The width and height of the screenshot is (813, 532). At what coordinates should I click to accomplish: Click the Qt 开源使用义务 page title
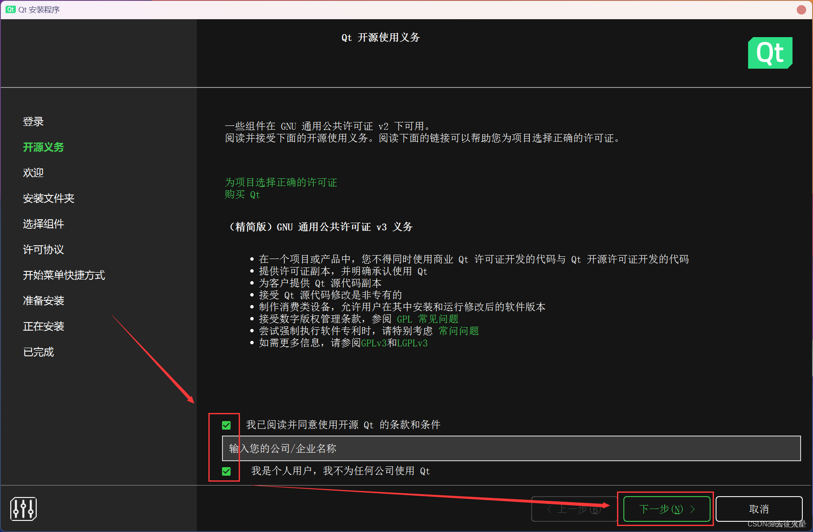pos(380,38)
